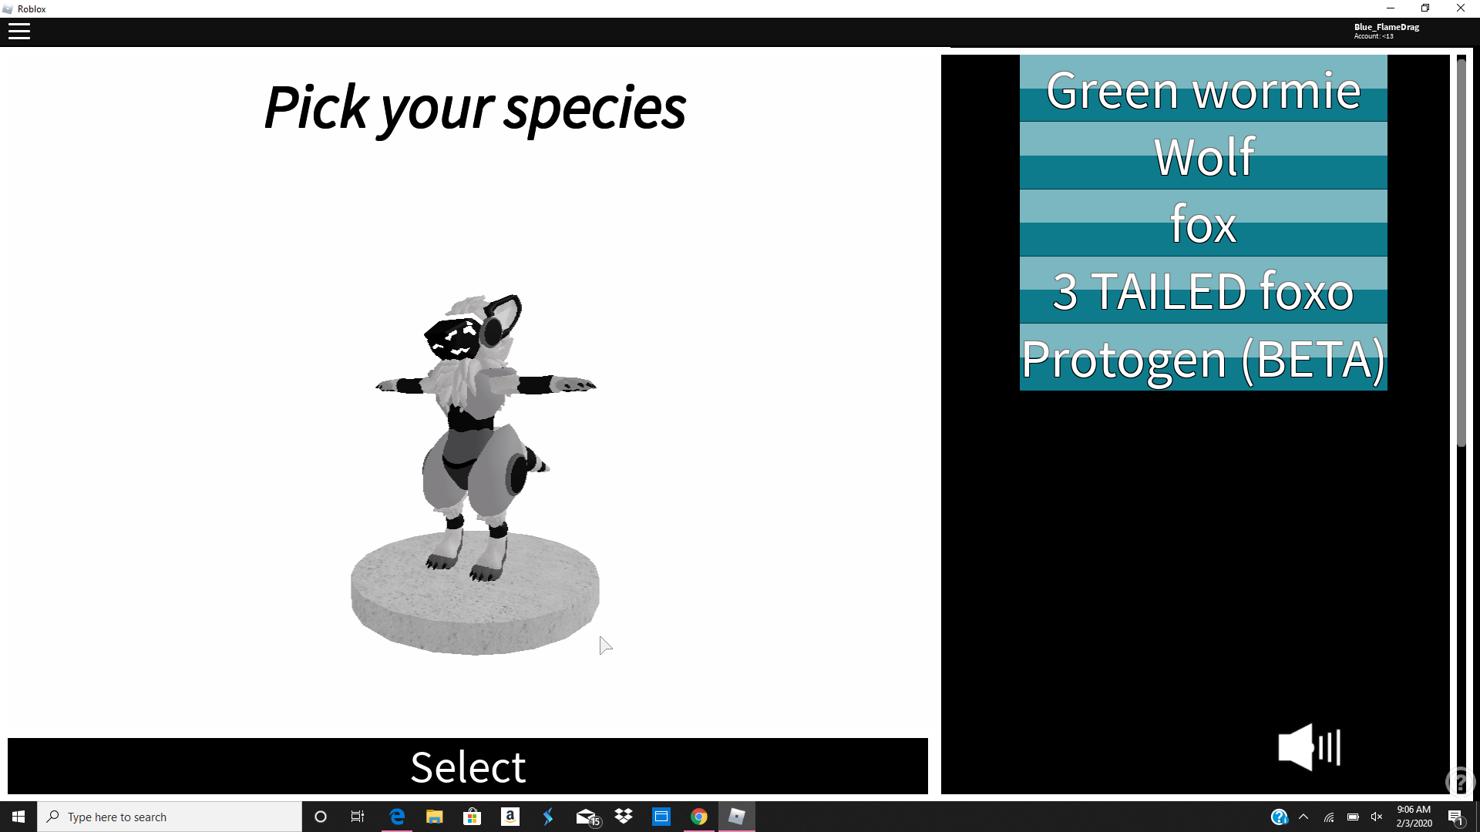Click the hamburger menu icon
The width and height of the screenshot is (1480, 832).
tap(18, 32)
